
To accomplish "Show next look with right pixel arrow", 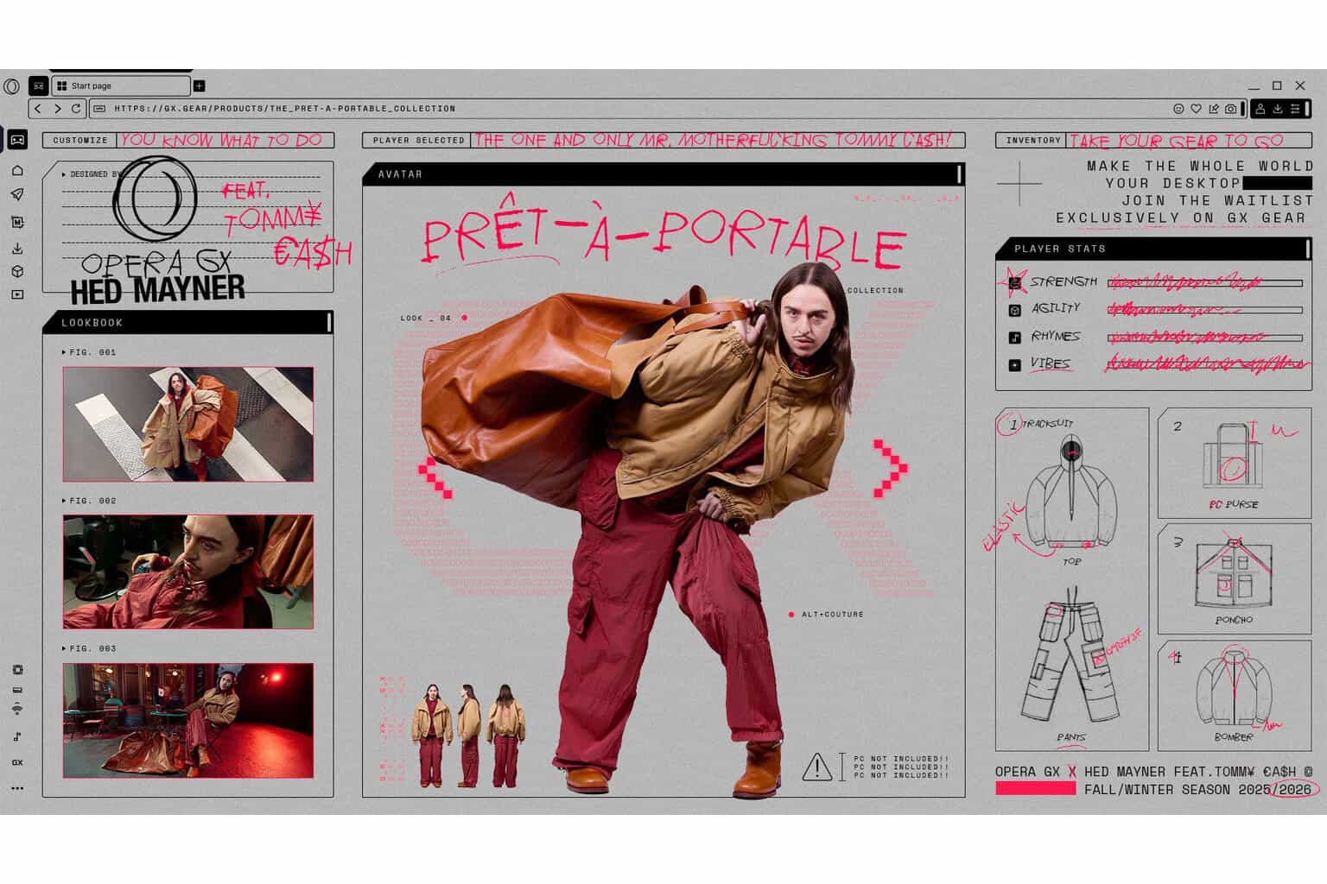I will (x=890, y=470).
